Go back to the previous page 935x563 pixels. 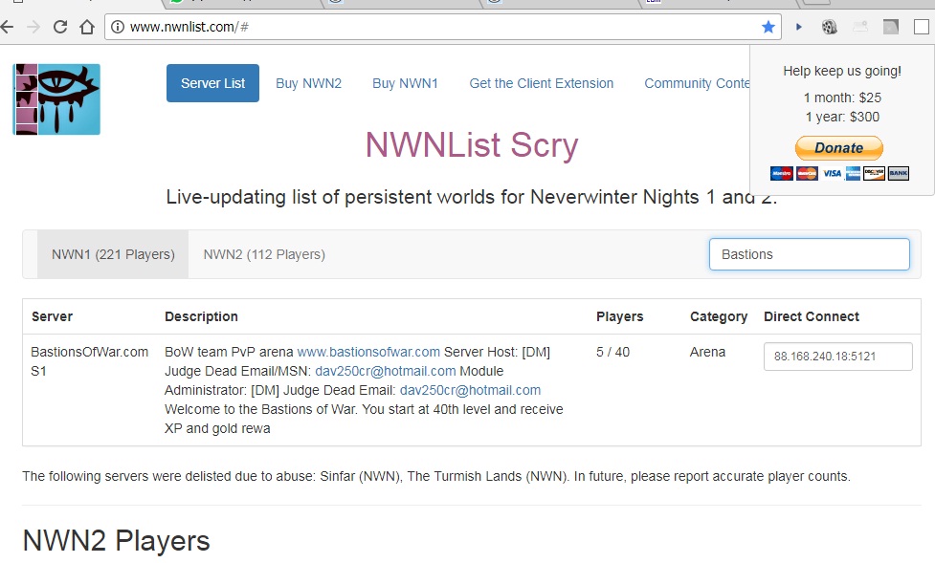pos(7,27)
